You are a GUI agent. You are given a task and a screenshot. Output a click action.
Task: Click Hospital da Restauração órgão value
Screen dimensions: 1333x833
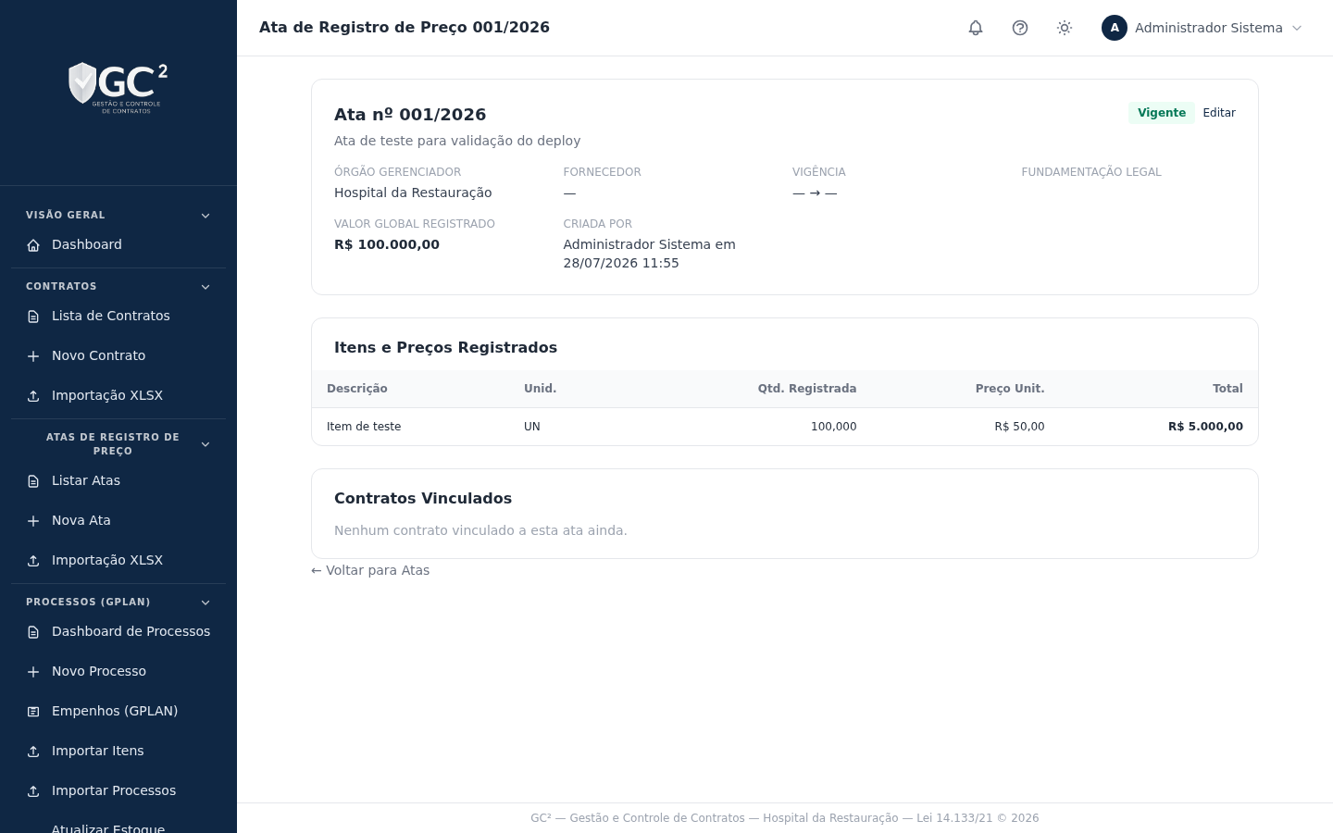413,193
